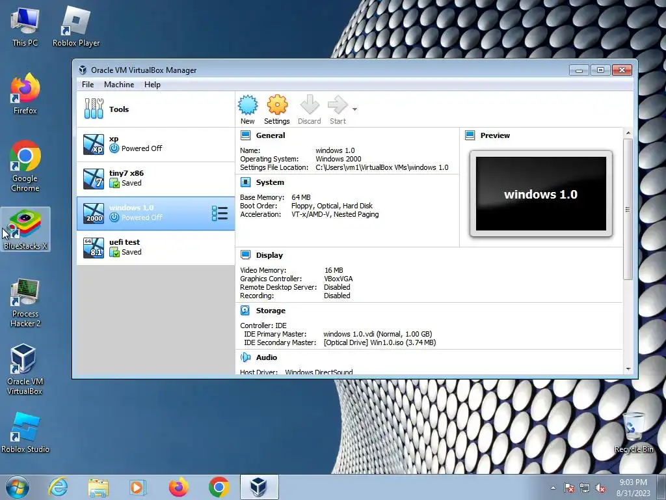Select the xp virtual machine icon

pos(94,144)
